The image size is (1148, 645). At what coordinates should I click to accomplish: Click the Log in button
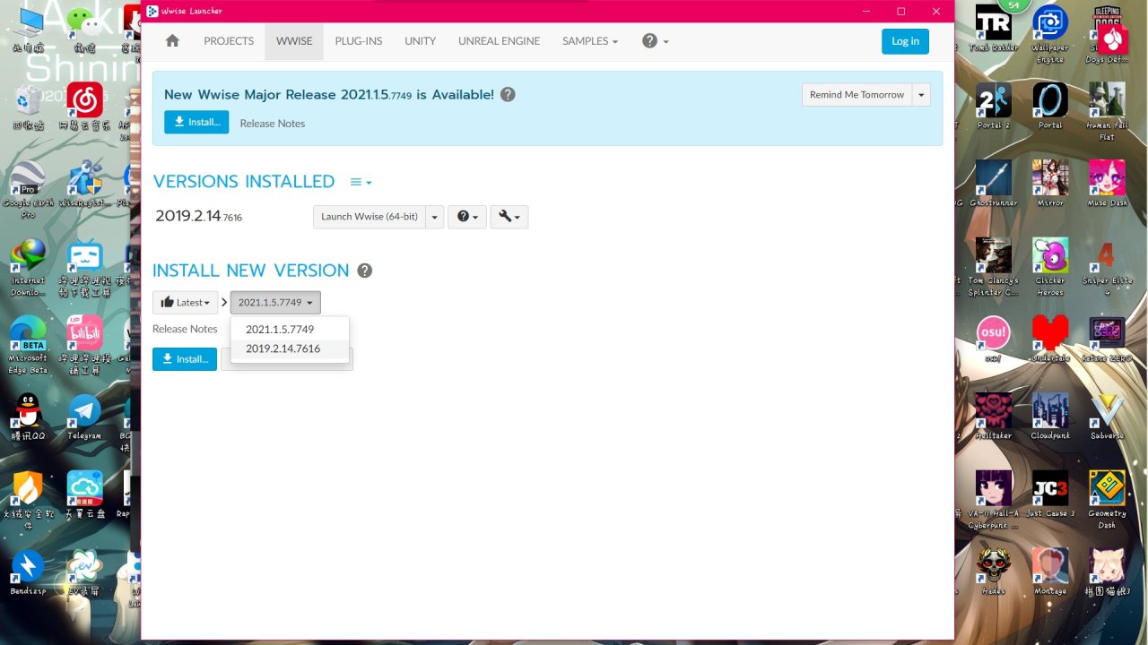(x=905, y=41)
